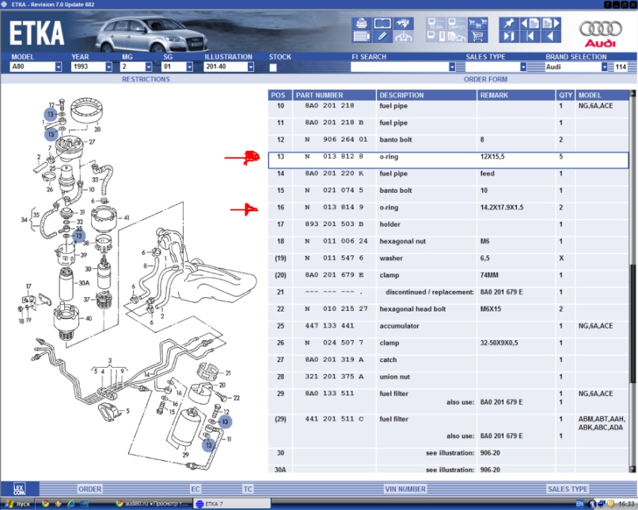Click the DEPOT icon
Viewport: 638px width, 510px height.
(x=457, y=23)
